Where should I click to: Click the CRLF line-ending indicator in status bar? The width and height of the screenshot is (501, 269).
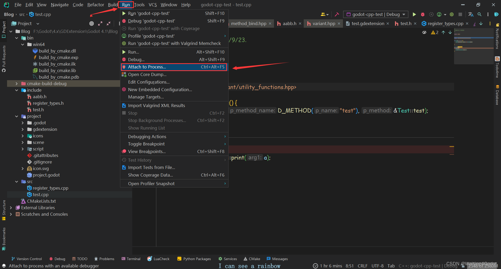click(362, 266)
